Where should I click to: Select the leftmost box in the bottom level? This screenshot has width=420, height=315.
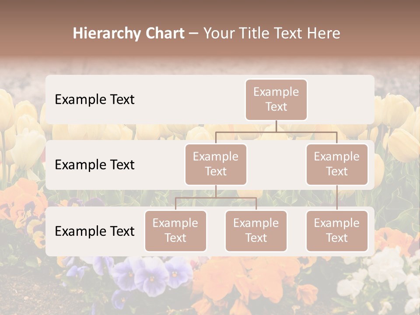(x=175, y=231)
